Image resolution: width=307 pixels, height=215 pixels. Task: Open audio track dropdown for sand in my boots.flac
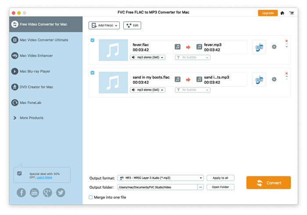click(x=148, y=90)
